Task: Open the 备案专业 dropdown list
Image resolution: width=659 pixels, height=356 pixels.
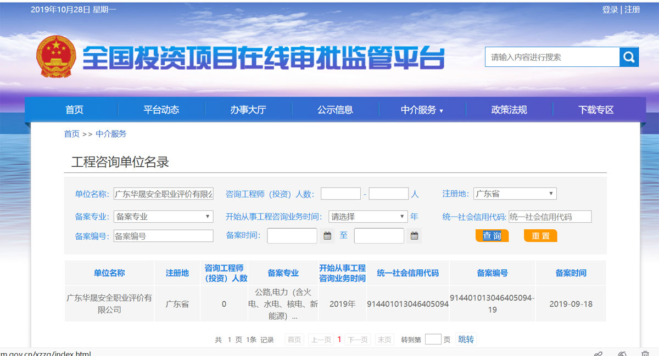Action: pyautogui.click(x=163, y=217)
